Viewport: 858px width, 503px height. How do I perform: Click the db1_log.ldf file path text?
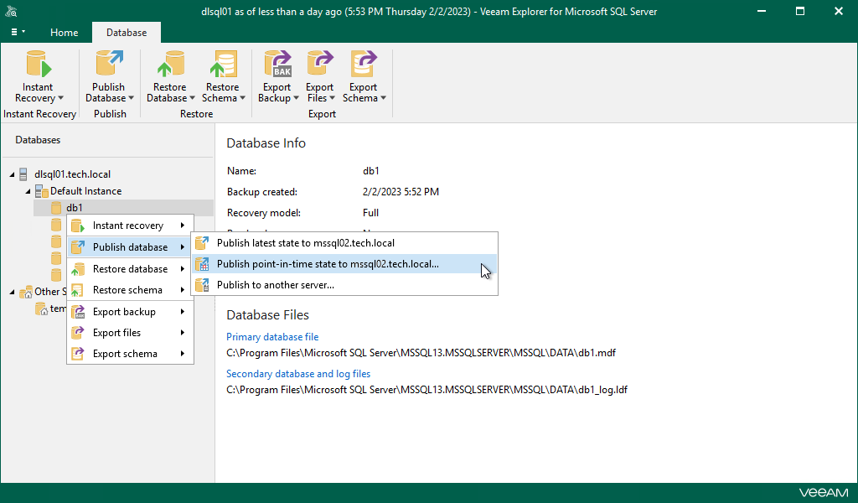click(x=426, y=390)
